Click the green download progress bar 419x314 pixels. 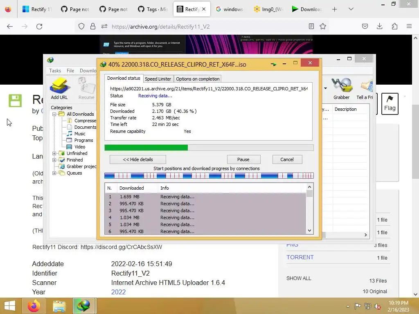click(x=209, y=148)
